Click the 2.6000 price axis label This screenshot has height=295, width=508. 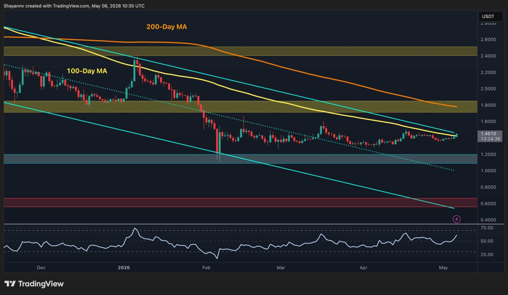[488, 39]
